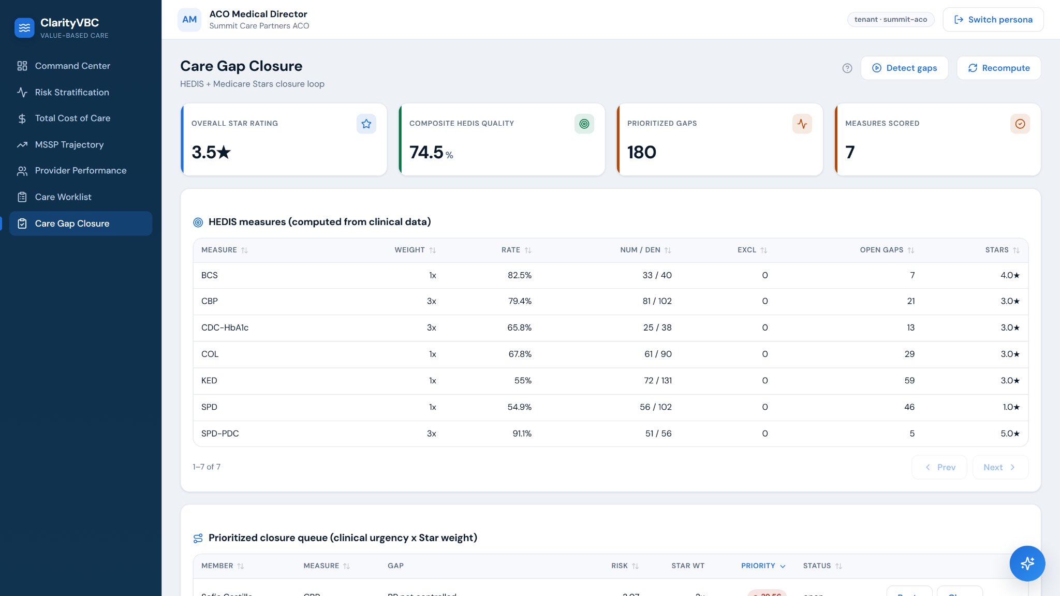Click the Next pagination button
1060x596 pixels.
pyautogui.click(x=1000, y=467)
